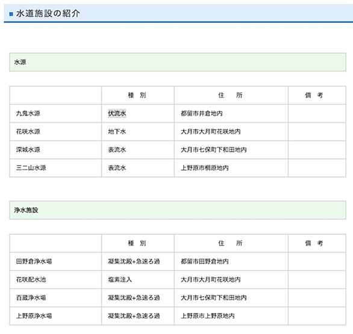The image size is (353, 334).
Task: Select the 浄水施設 section header bar
Action: (178, 210)
